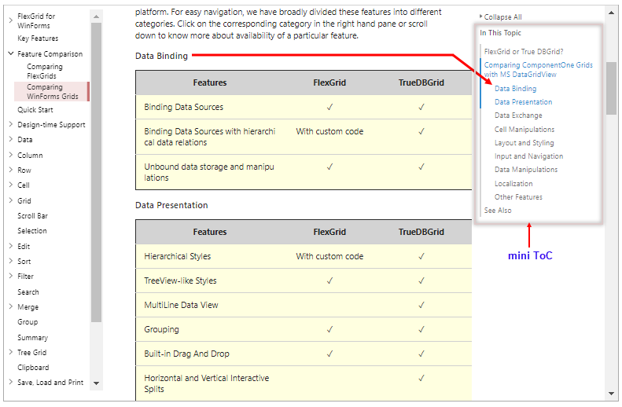This screenshot has height=407, width=622.
Task: Open Key Features in the sidebar
Action: 38,38
